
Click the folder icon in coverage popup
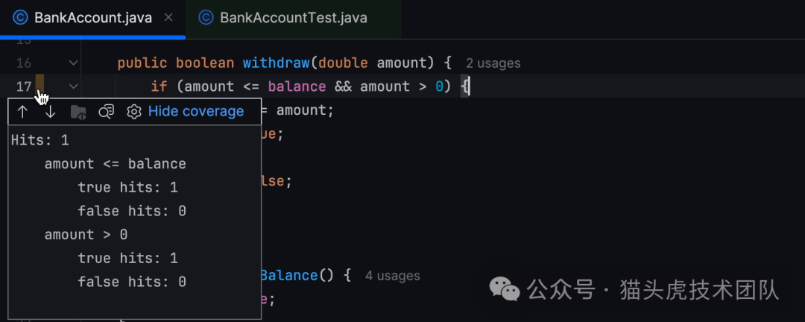(x=78, y=112)
